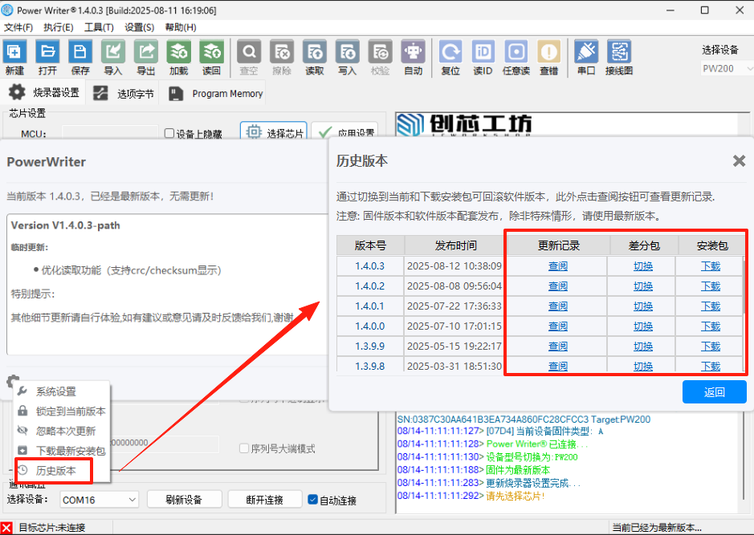Click the 保存 (Save) toolbar icon
Viewport: 754px width, 535px height.
click(80, 51)
